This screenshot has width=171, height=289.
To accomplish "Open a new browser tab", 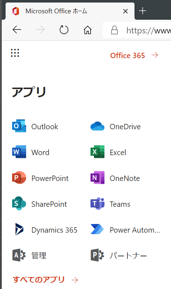I will pos(142,11).
